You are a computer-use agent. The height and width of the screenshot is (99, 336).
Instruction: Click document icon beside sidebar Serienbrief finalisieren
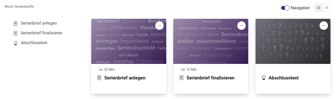(15, 33)
